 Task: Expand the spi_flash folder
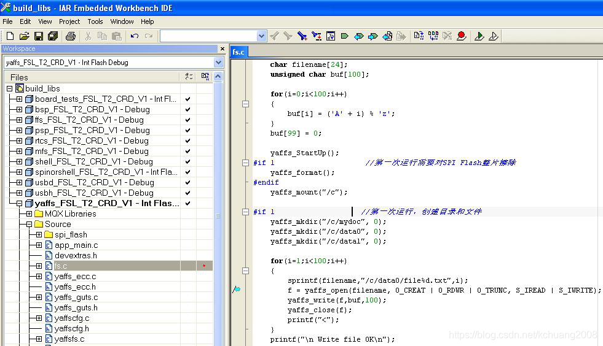click(x=39, y=234)
